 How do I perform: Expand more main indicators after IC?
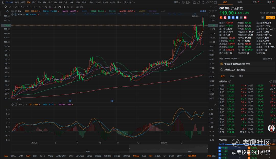[45, 156]
